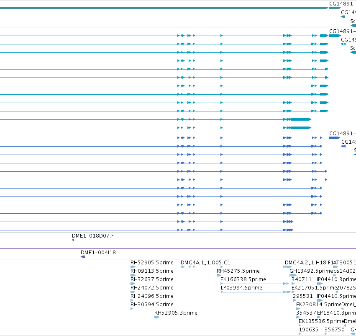This screenshot has width=356, height=336.
Task: Select the RH24096.5prime label
Action: click(x=152, y=296)
